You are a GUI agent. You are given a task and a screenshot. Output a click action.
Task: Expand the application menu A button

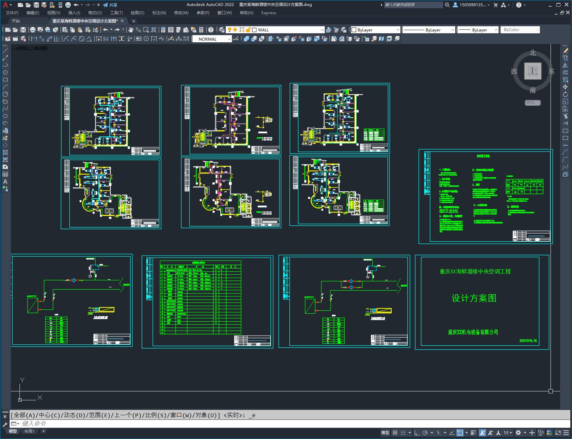(7, 5)
